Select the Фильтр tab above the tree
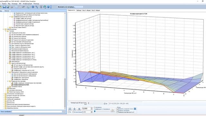Image resolution: width=206 pixels, height=116 pixels. click(7, 11)
